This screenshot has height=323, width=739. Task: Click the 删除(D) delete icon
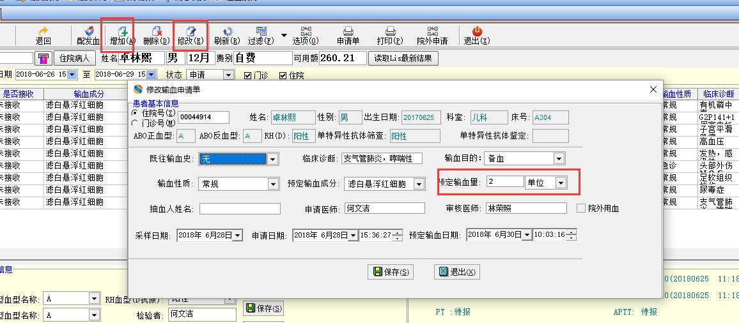[x=157, y=36]
